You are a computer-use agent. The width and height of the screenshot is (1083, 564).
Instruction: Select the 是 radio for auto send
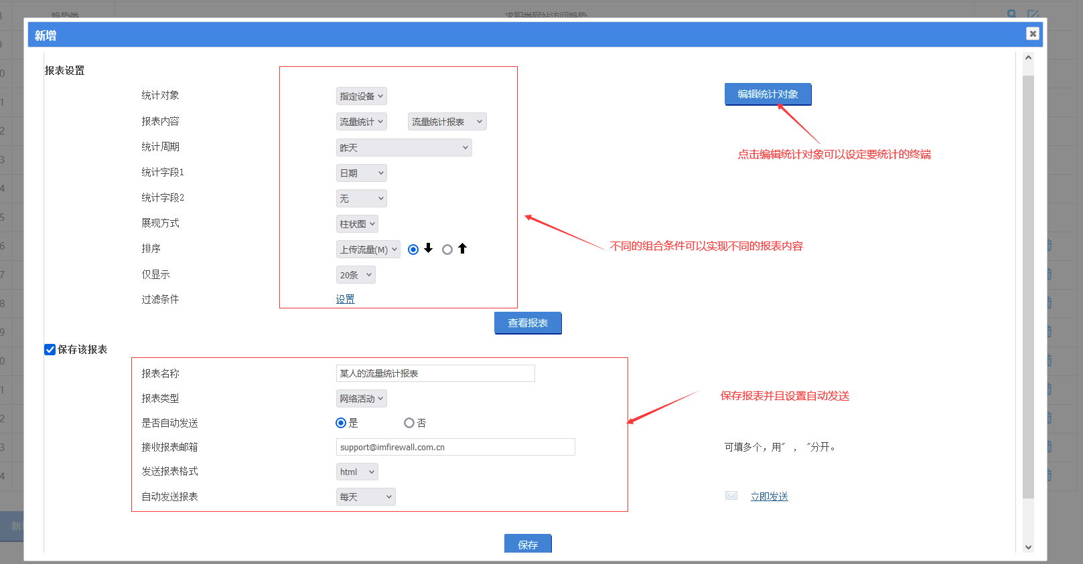pos(341,423)
